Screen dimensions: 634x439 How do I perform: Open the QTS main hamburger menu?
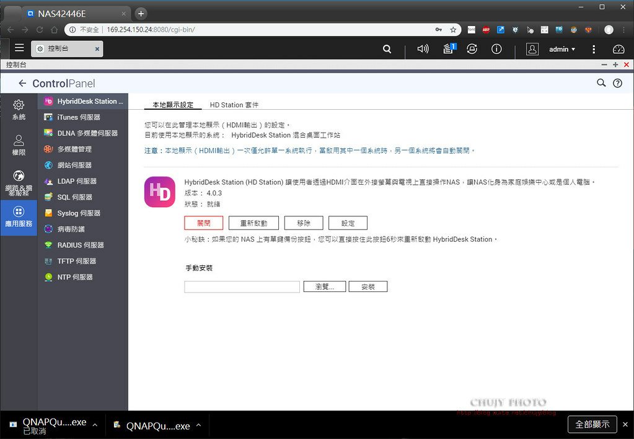[x=19, y=48]
